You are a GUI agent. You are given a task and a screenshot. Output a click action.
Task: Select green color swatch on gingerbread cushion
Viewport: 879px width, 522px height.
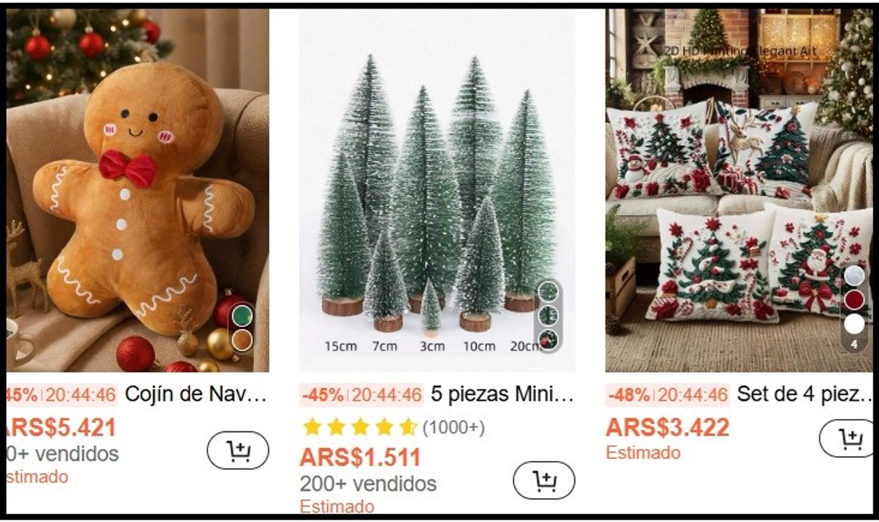(242, 315)
